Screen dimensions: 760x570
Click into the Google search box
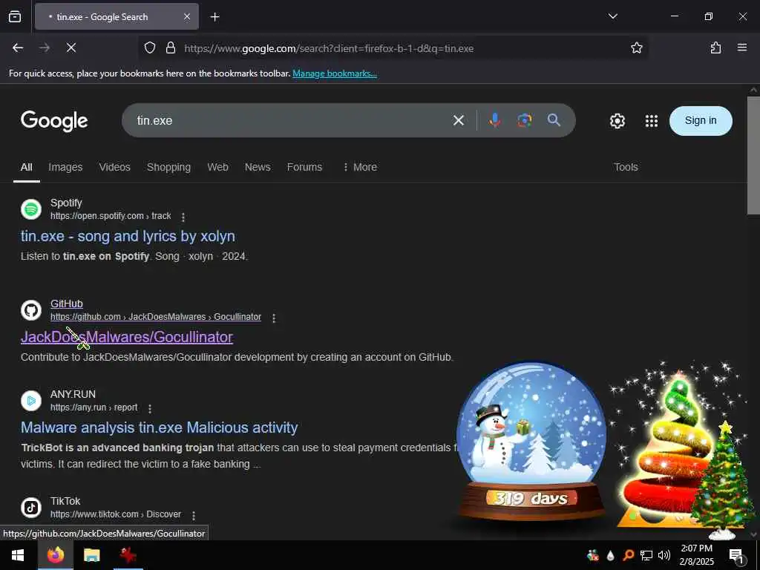point(286,120)
